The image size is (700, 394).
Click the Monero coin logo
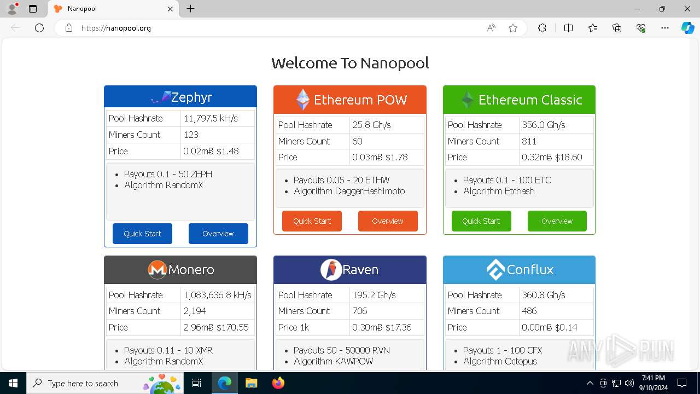[x=157, y=269]
